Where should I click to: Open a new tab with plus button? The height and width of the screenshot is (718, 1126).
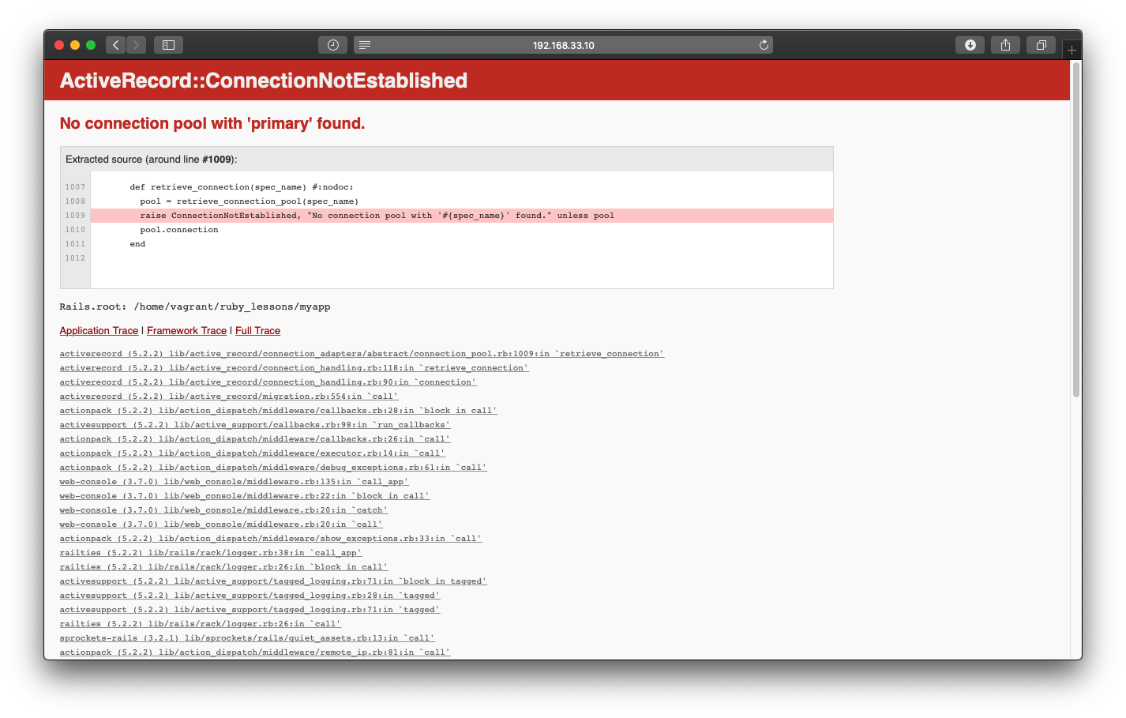pos(1072,50)
